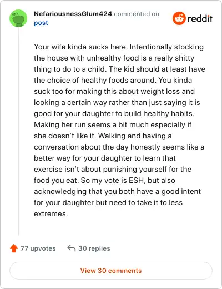Image resolution: width=222 pixels, height=289 pixels.
Task: Click the line starting "acknowledging that you both"
Action: click(117, 192)
